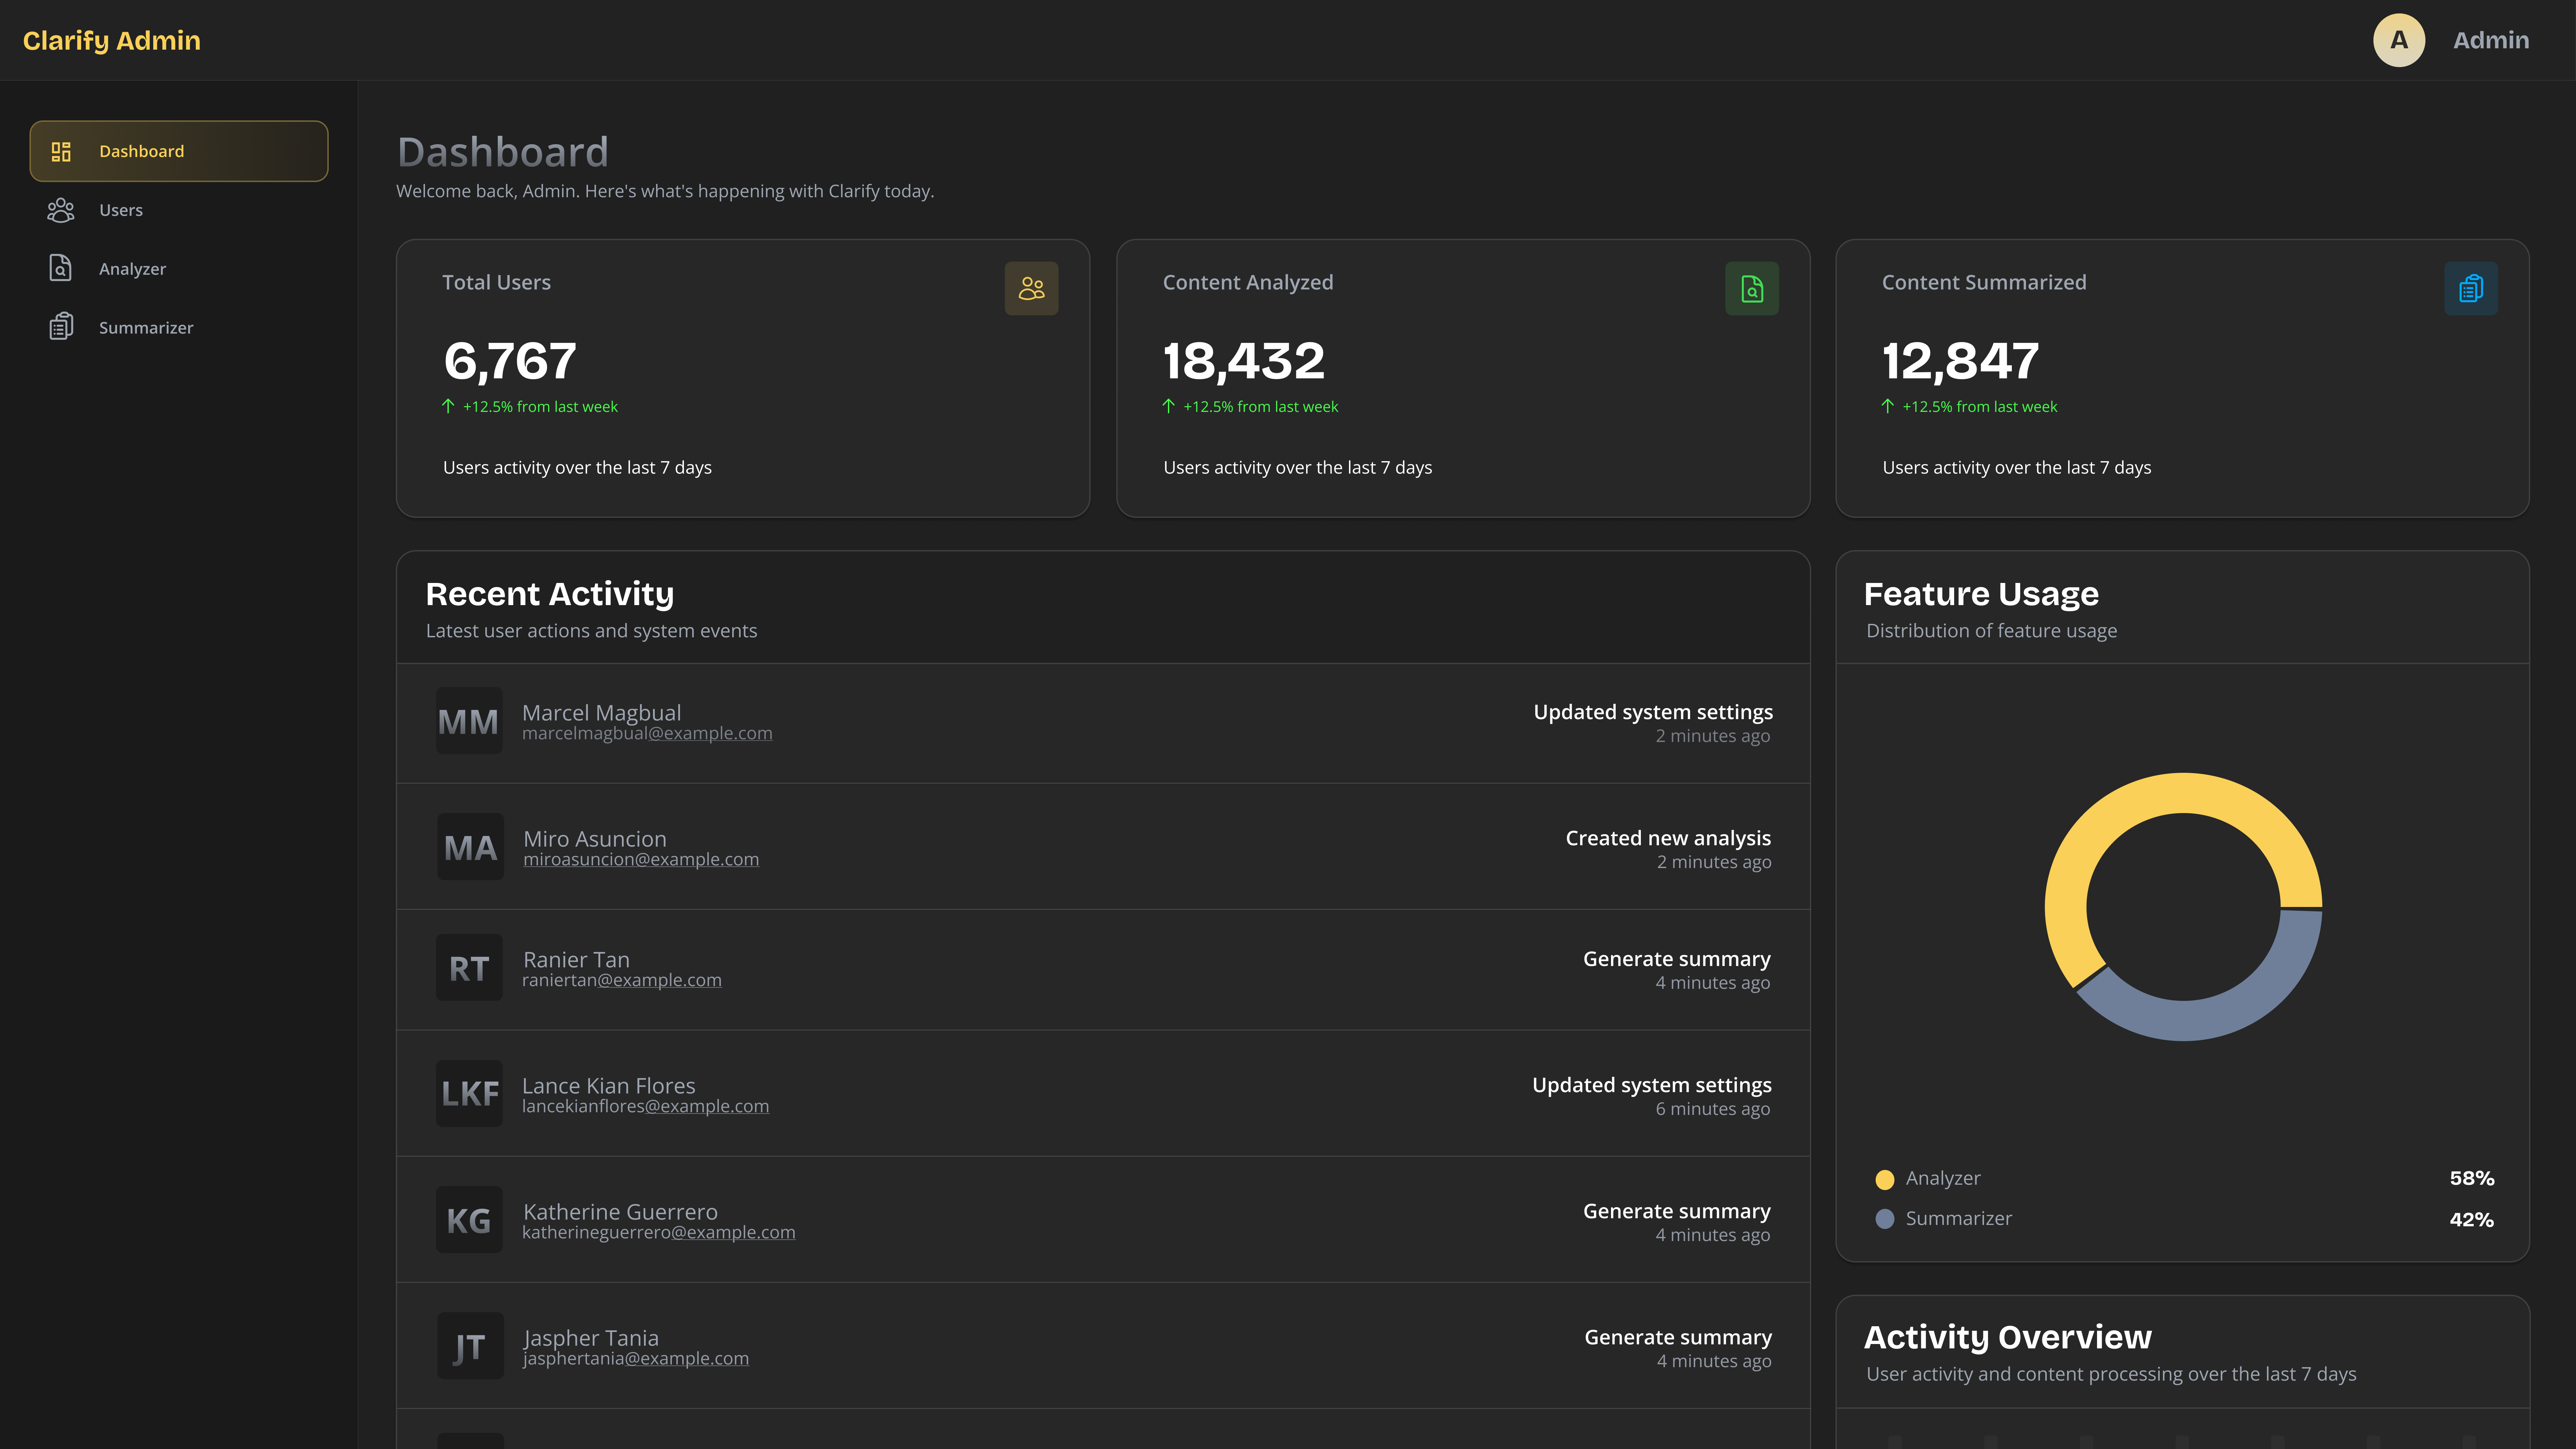This screenshot has width=2576, height=1449.
Task: Click the MM avatar for Marcel Magbual
Action: pyautogui.click(x=469, y=721)
